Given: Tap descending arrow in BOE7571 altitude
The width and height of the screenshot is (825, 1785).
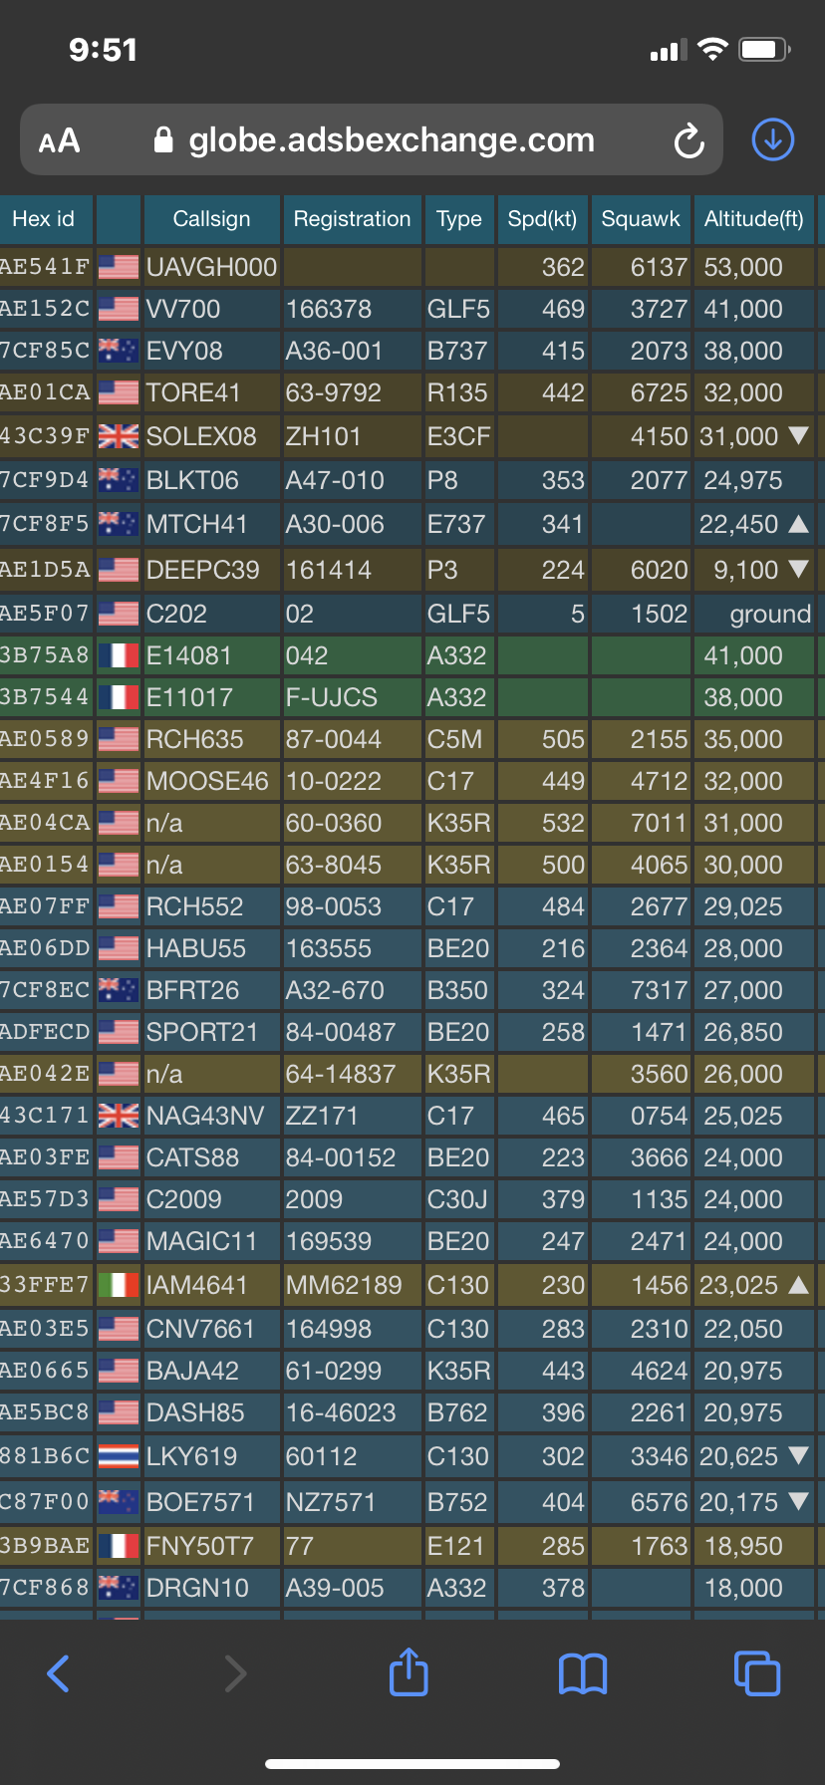Looking at the screenshot, I should 798,1502.
